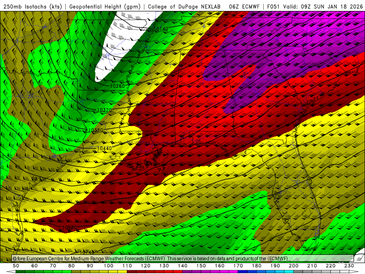Click the 230 kt label on color scale

coord(349,266)
